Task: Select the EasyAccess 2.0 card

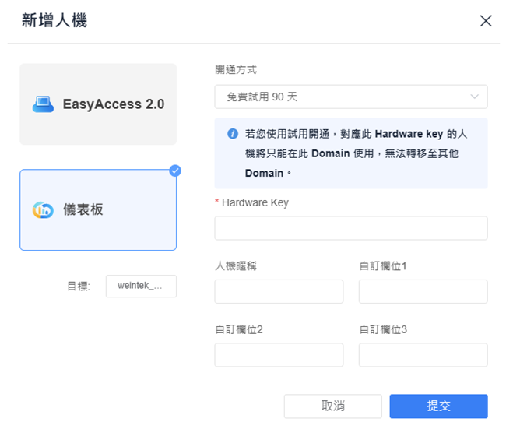Action: [x=98, y=104]
